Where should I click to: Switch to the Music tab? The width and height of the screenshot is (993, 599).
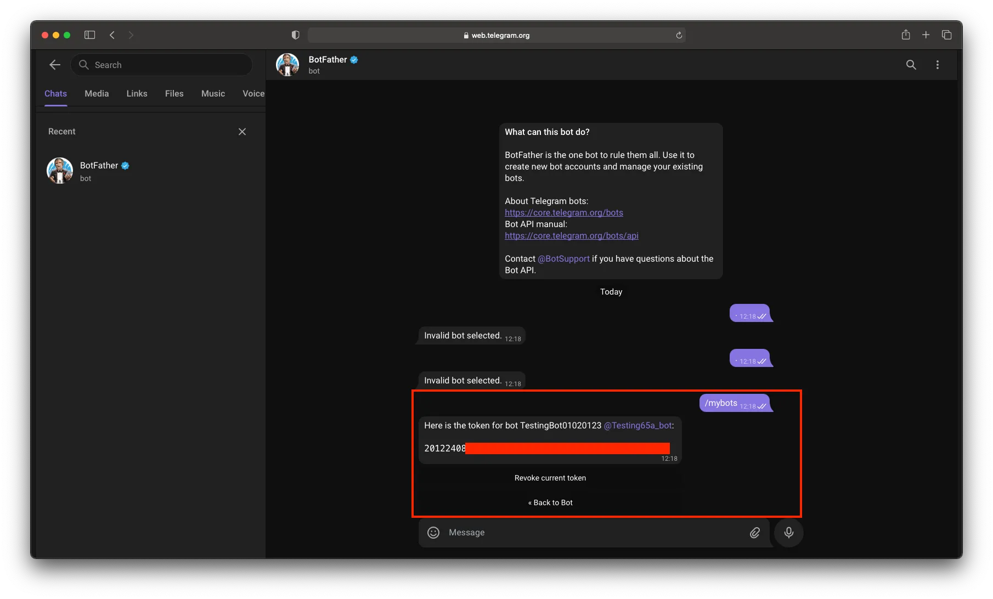[x=213, y=94]
